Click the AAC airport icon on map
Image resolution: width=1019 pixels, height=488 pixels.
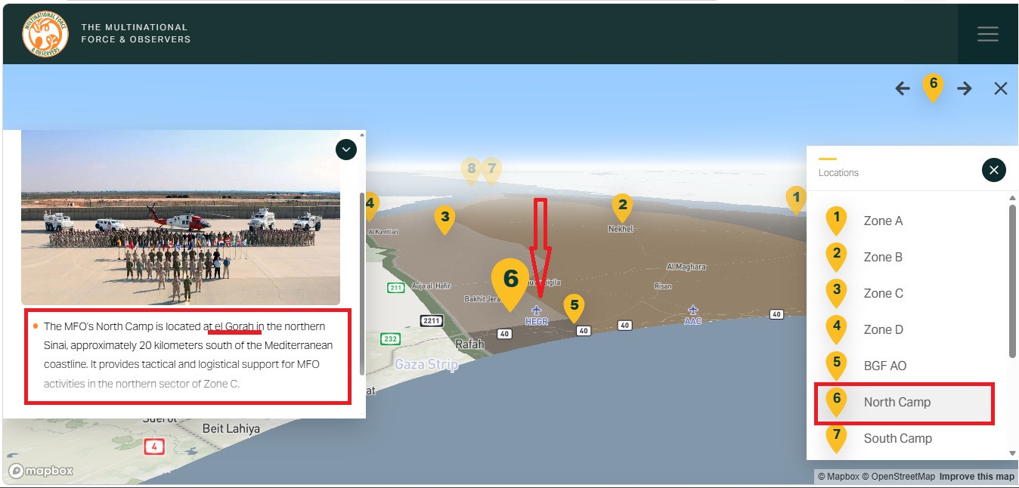point(693,310)
